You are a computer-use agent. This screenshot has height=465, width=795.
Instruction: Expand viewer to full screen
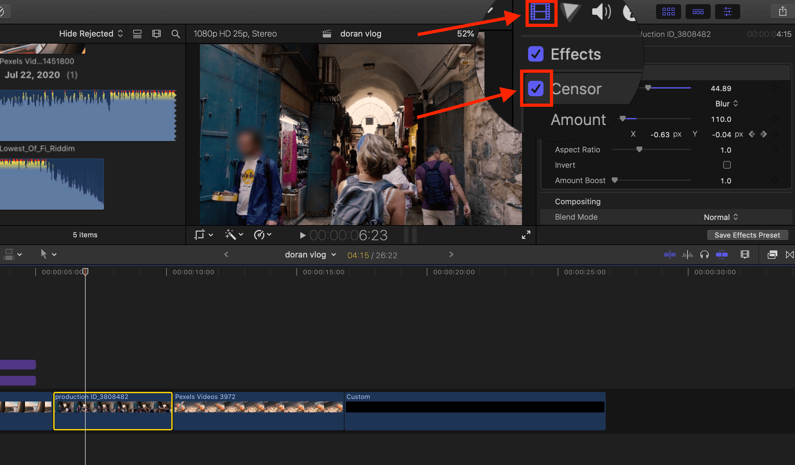526,235
